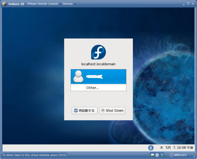Click the user avatar icon
The height and width of the screenshot is (159, 197).
pos(78,76)
